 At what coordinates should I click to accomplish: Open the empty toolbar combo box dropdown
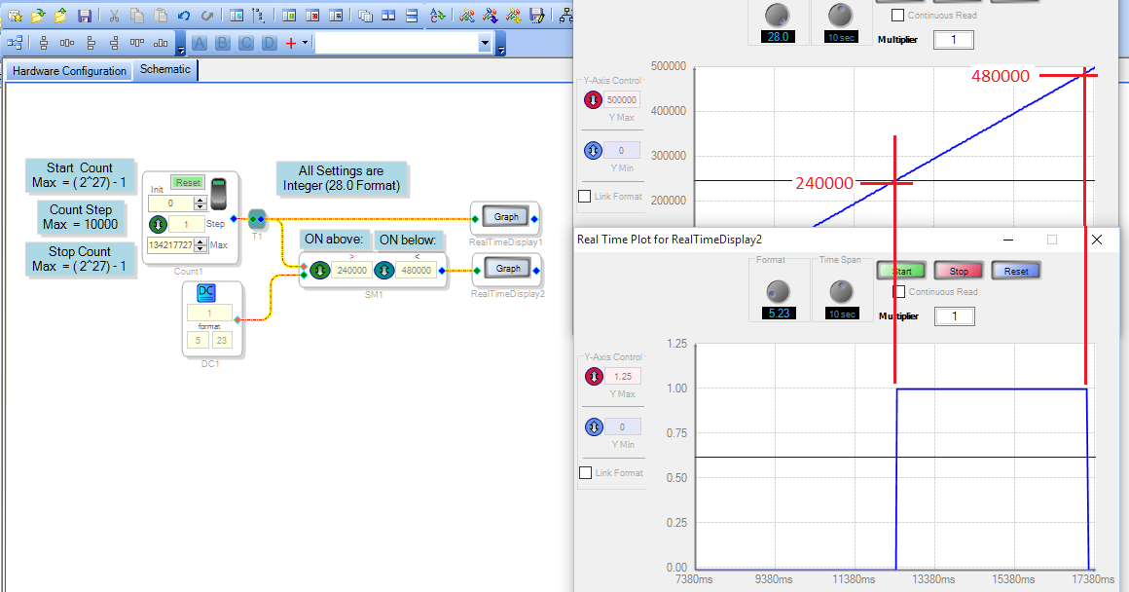[x=485, y=43]
